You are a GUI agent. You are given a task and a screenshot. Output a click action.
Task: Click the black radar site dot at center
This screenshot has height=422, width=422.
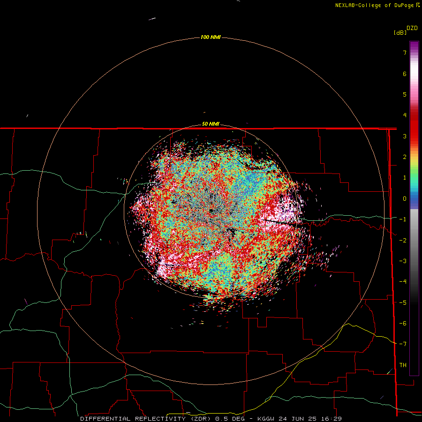211,211
